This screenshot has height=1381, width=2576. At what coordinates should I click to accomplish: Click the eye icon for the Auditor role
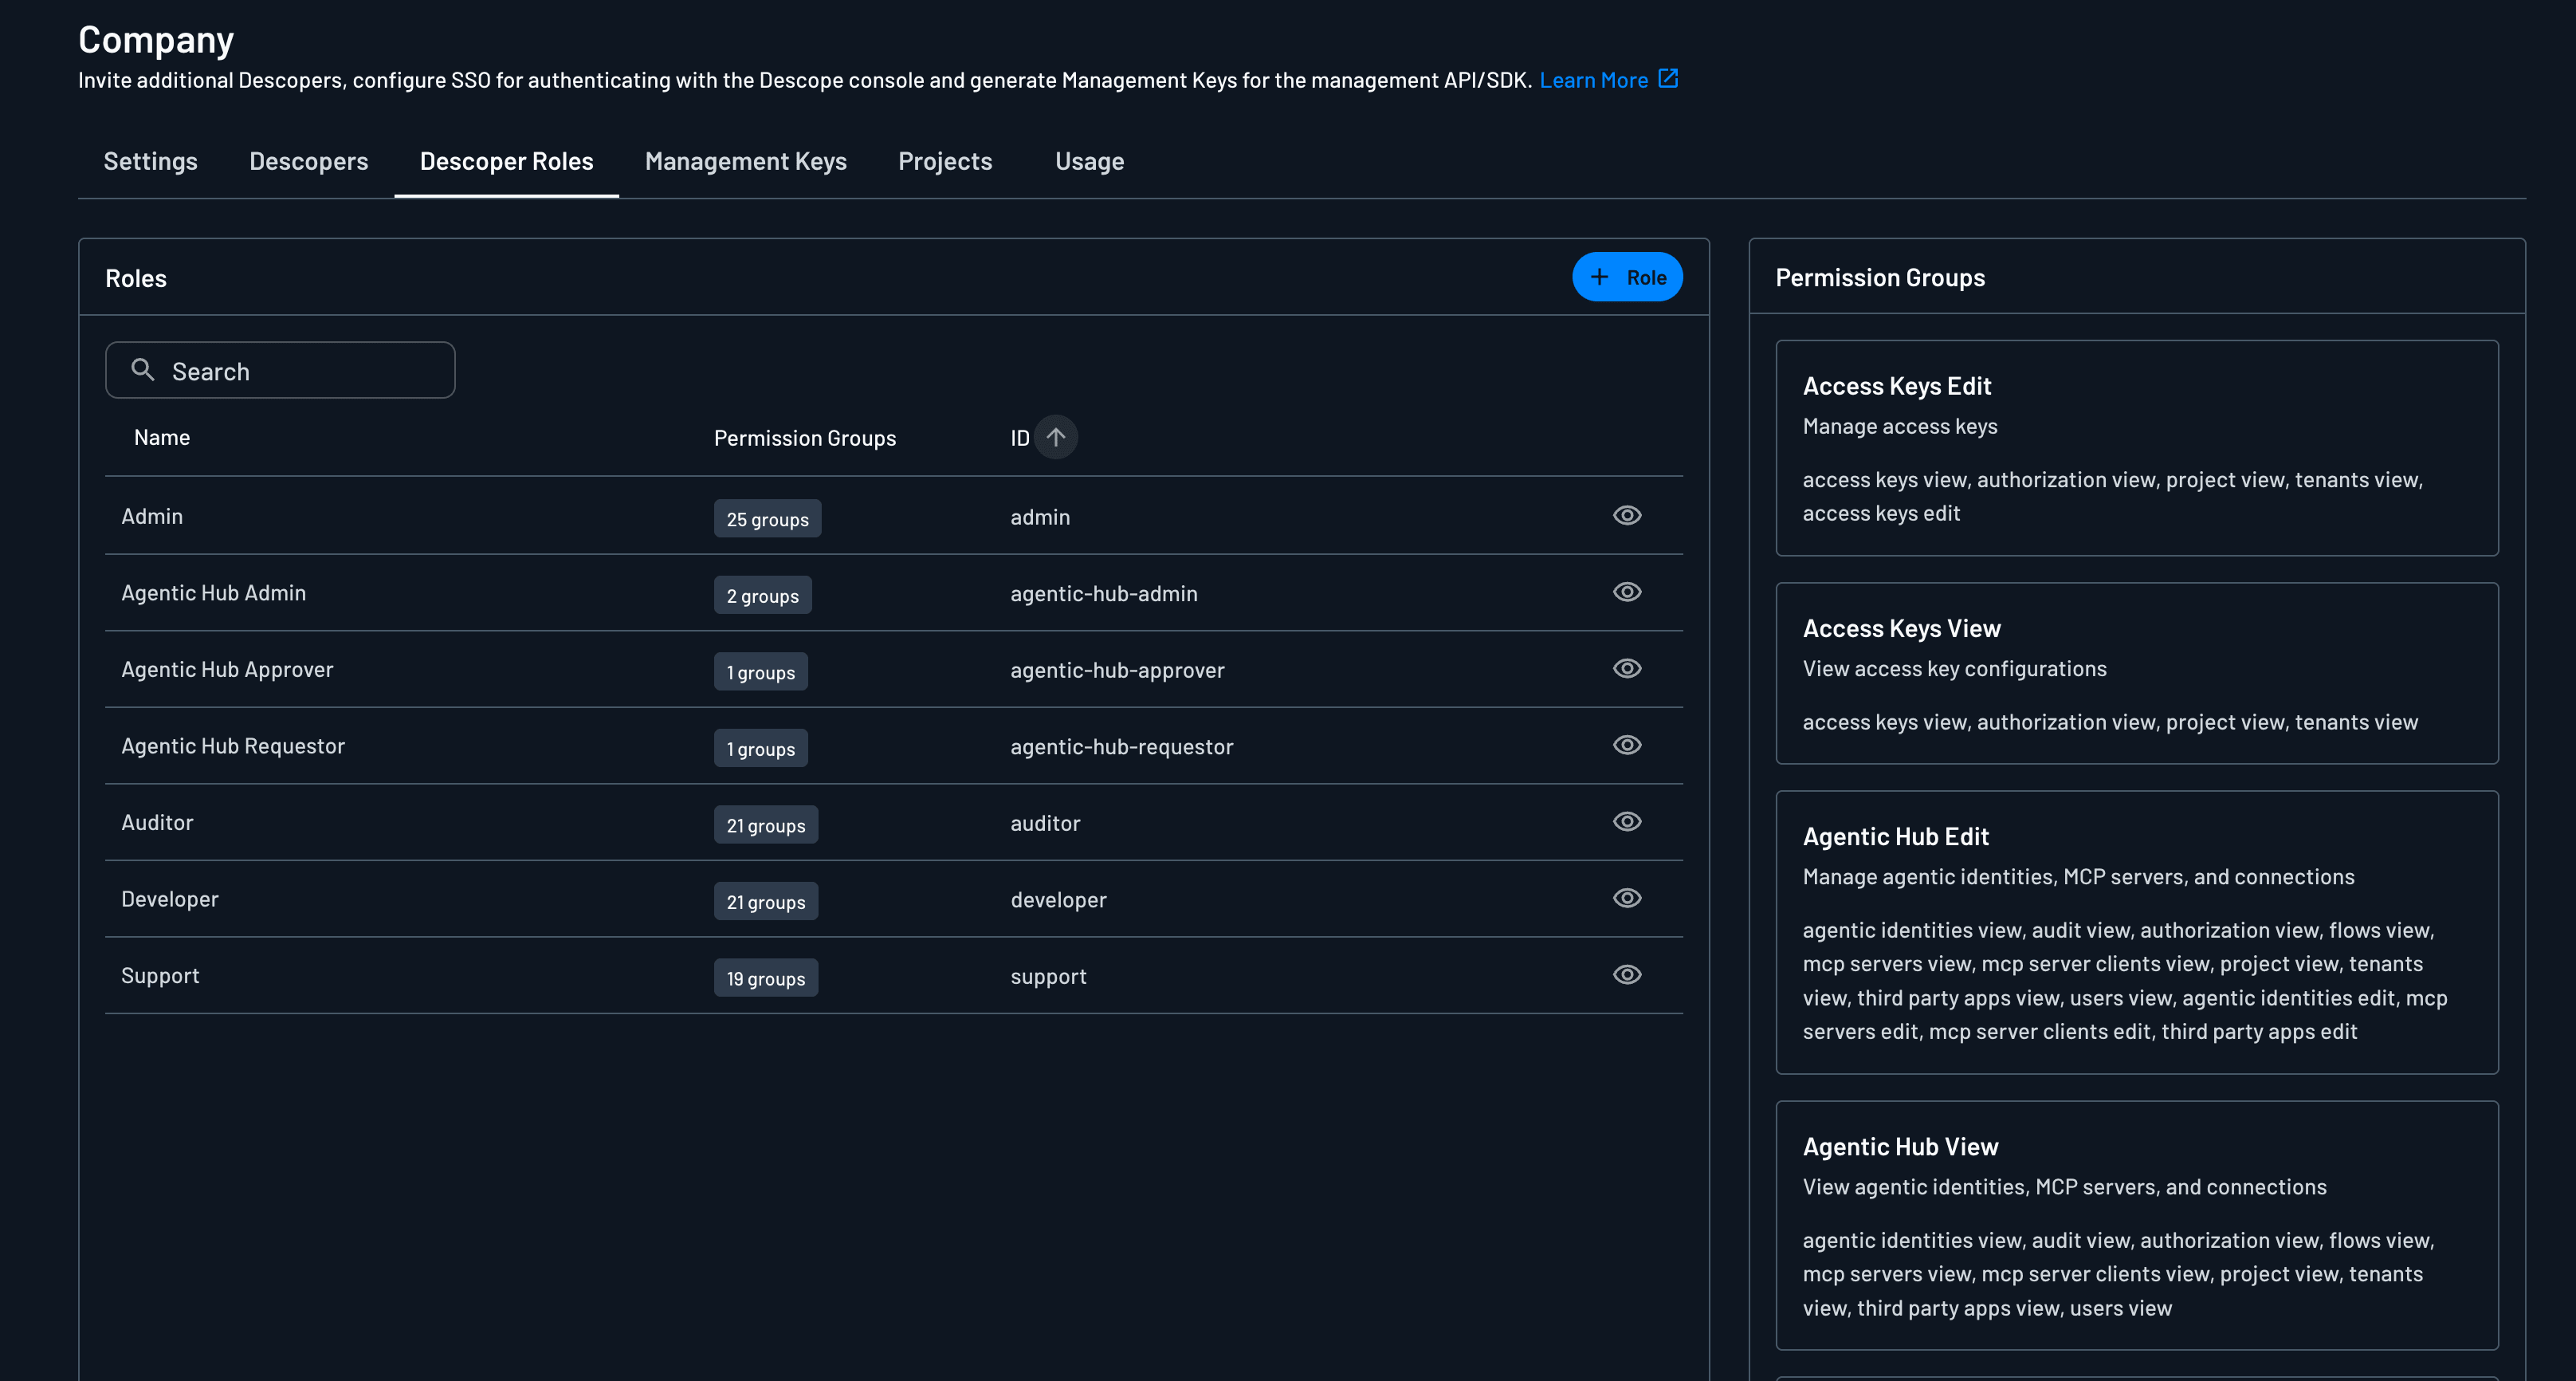(x=1627, y=821)
